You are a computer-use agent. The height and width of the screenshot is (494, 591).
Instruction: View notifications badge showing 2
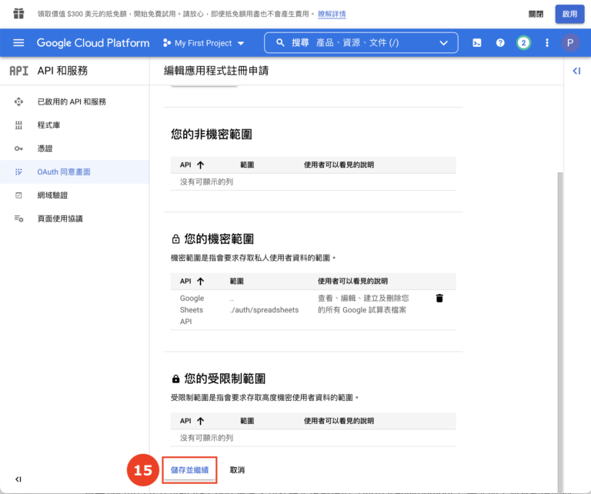click(523, 43)
